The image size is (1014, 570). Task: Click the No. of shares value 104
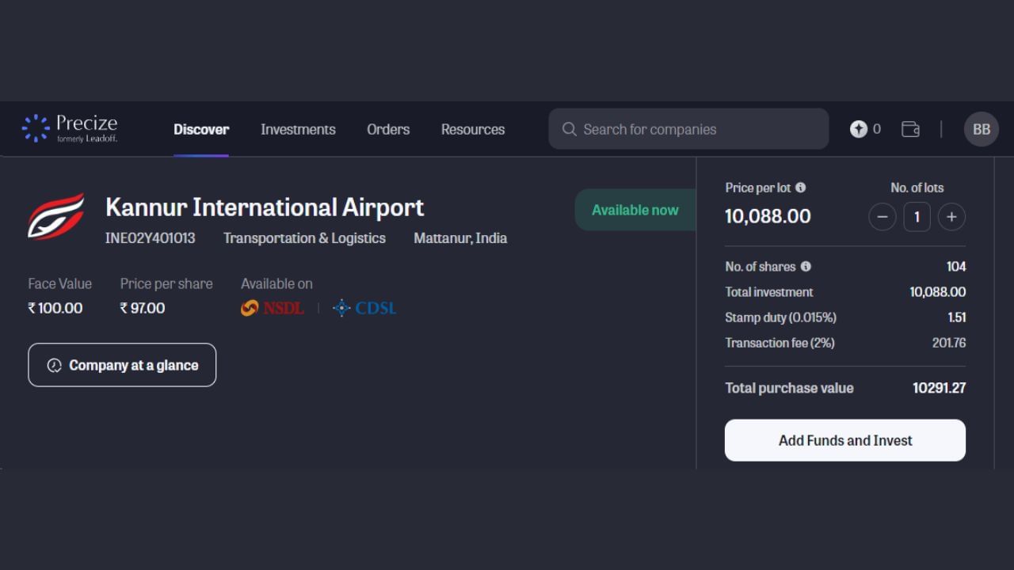tap(956, 267)
